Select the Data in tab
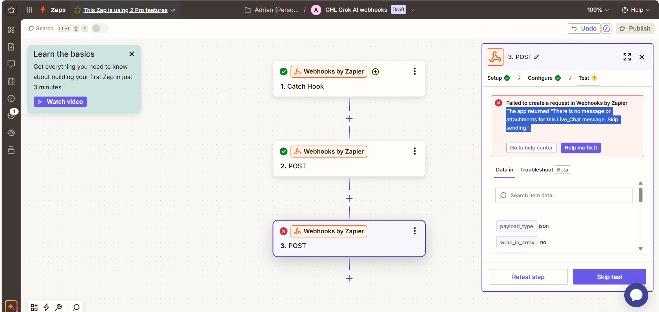 [505, 170]
